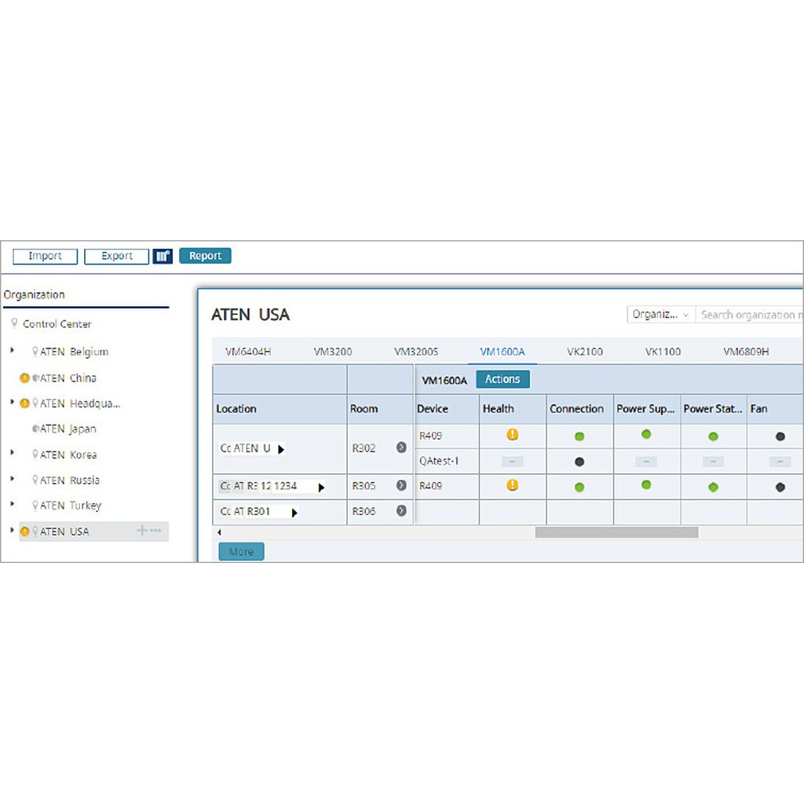Screen dimensions: 804x804
Task: Expand the ATEN Korea tree entry
Action: (13, 455)
